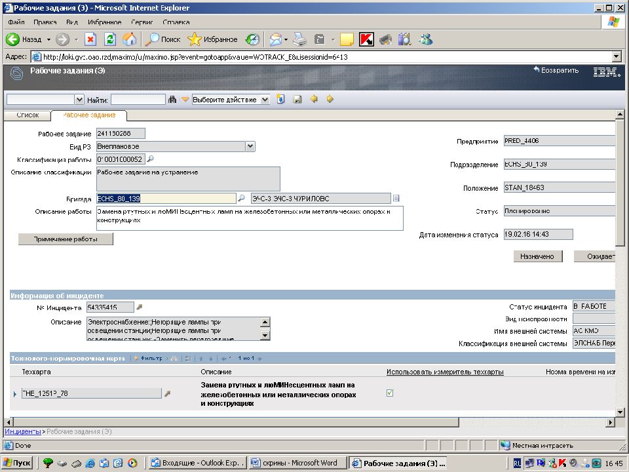Viewport: 629px width, 472px height.
Task: Go to the previous record with the left arrow
Action: (314, 99)
